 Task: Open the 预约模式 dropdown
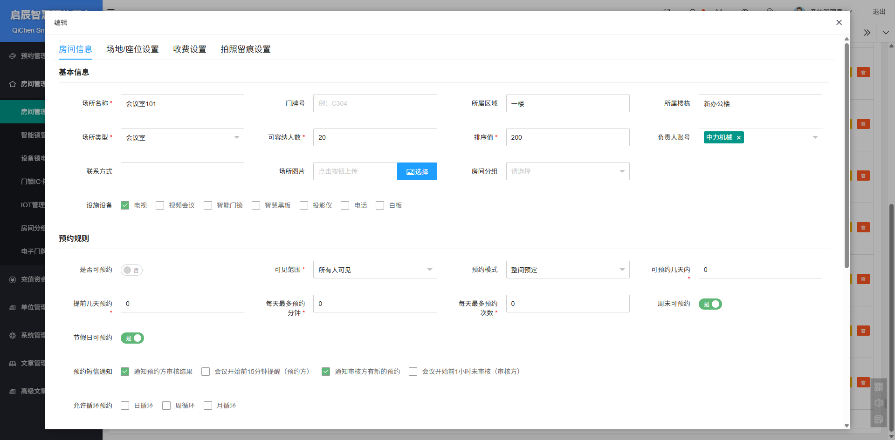pyautogui.click(x=567, y=270)
